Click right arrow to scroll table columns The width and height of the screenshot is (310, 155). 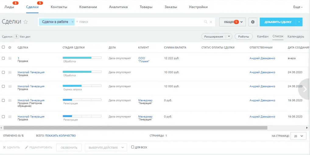pyautogui.click(x=305, y=89)
